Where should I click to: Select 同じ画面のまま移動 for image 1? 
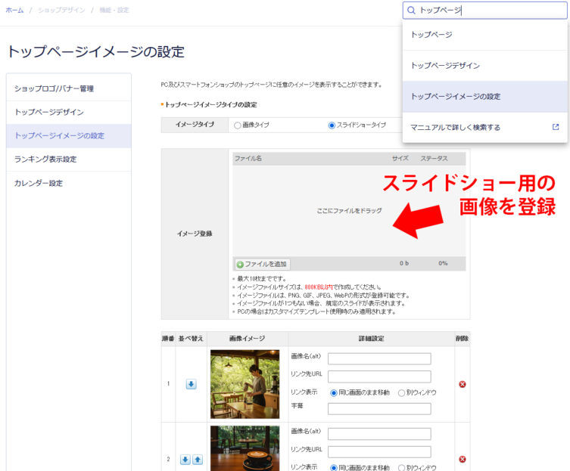click(x=333, y=392)
